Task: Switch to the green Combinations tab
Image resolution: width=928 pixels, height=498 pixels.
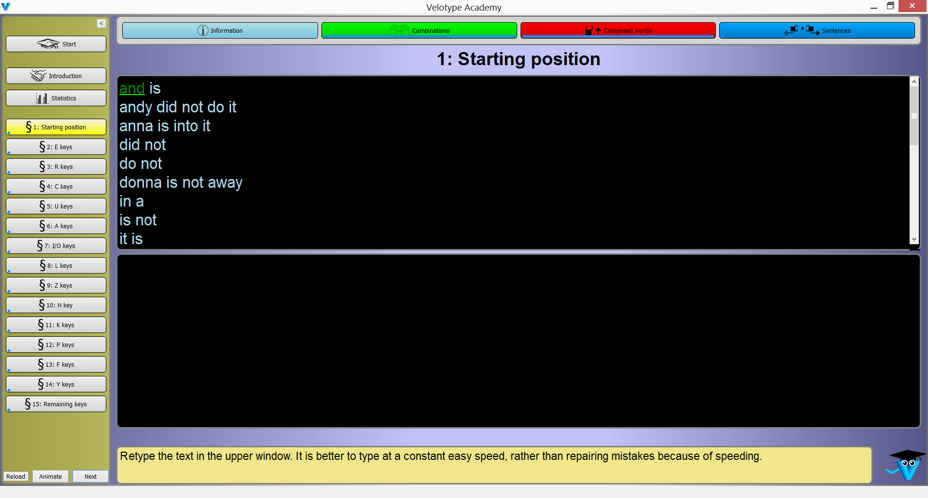Action: pos(419,30)
